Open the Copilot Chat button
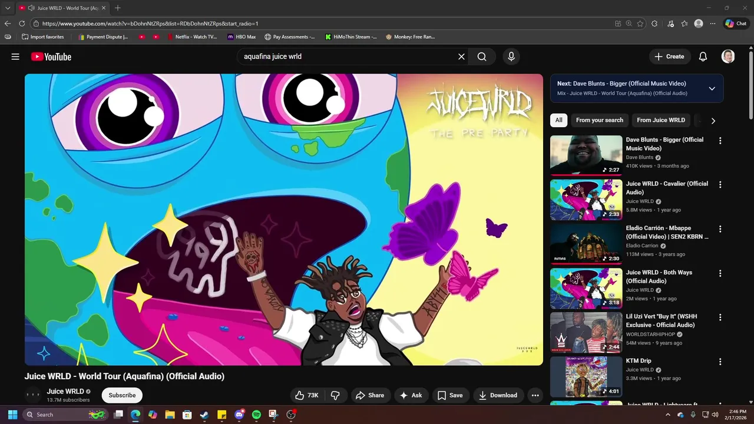This screenshot has height=424, width=754. [x=736, y=24]
